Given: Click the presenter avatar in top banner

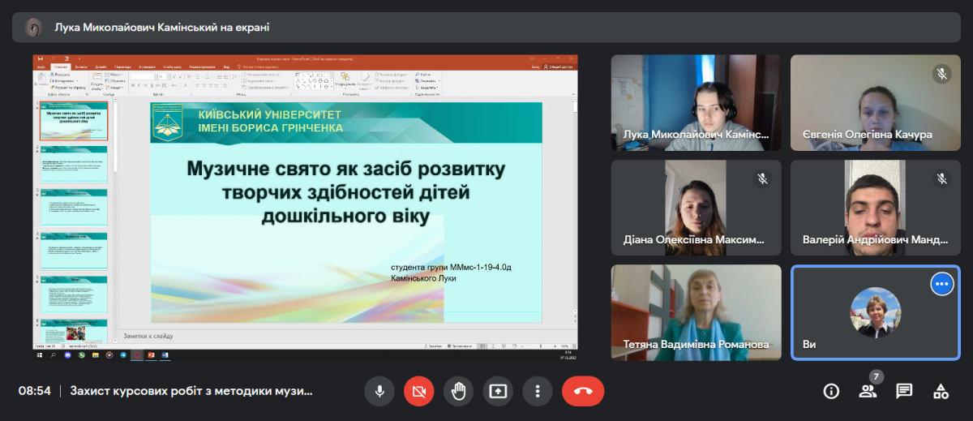Looking at the screenshot, I should 33,27.
